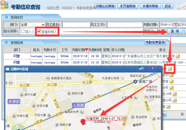The width and height of the screenshot is (186, 130).
Task: Click the 锦冠天成 building icon
Action: pyautogui.click(x=144, y=76)
